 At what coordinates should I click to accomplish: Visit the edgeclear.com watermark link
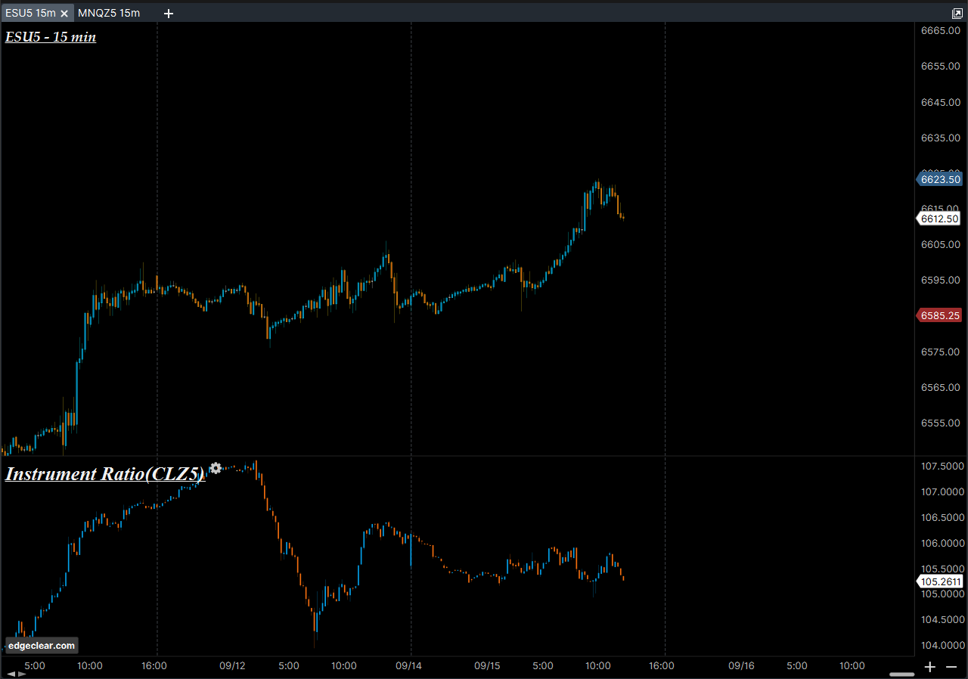pos(42,645)
